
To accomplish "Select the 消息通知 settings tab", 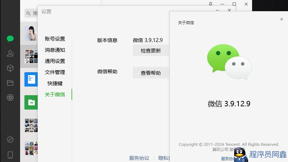I will pyautogui.click(x=55, y=50).
